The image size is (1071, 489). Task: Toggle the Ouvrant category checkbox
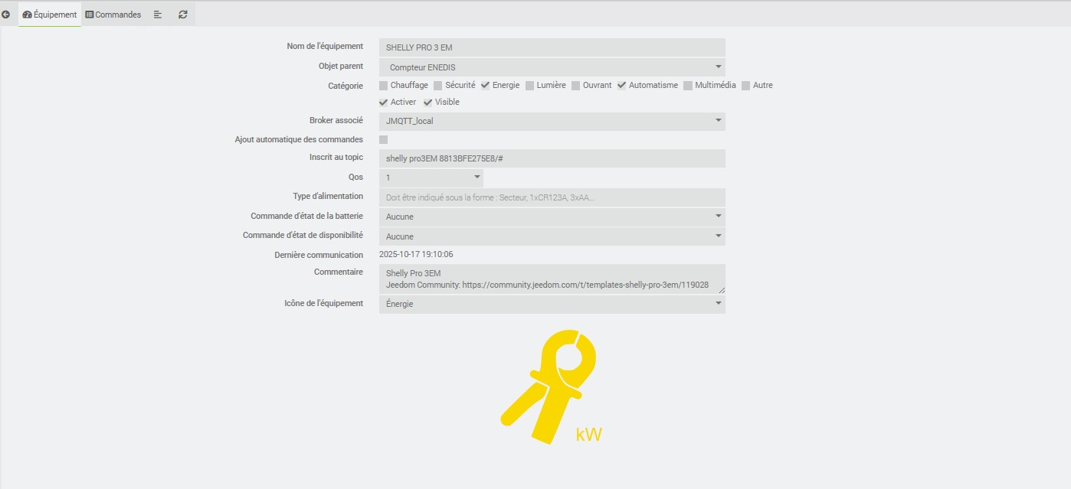[x=576, y=86]
